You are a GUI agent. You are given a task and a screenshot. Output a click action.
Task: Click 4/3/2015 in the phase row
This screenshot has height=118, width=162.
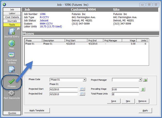tap(93, 44)
